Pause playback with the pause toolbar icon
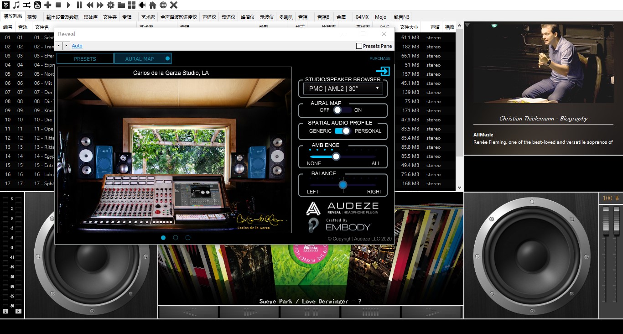Viewport: 623px width, 334px height. [79, 5]
